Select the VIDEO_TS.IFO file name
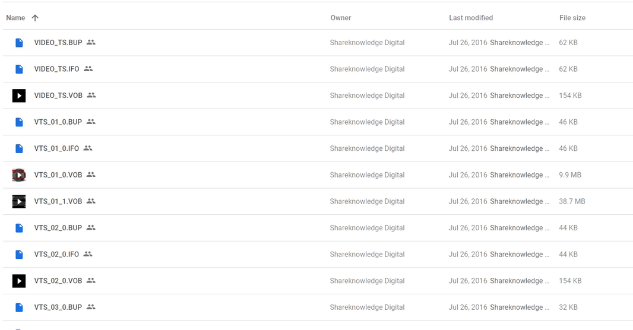 (56, 69)
